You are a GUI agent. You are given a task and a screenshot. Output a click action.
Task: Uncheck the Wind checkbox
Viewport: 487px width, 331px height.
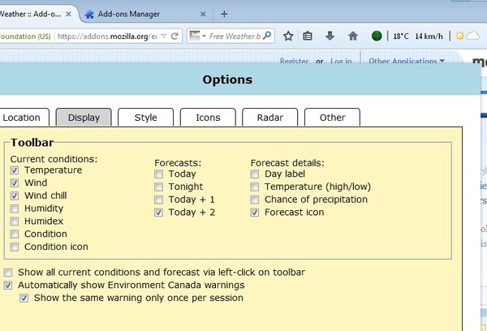click(x=15, y=183)
